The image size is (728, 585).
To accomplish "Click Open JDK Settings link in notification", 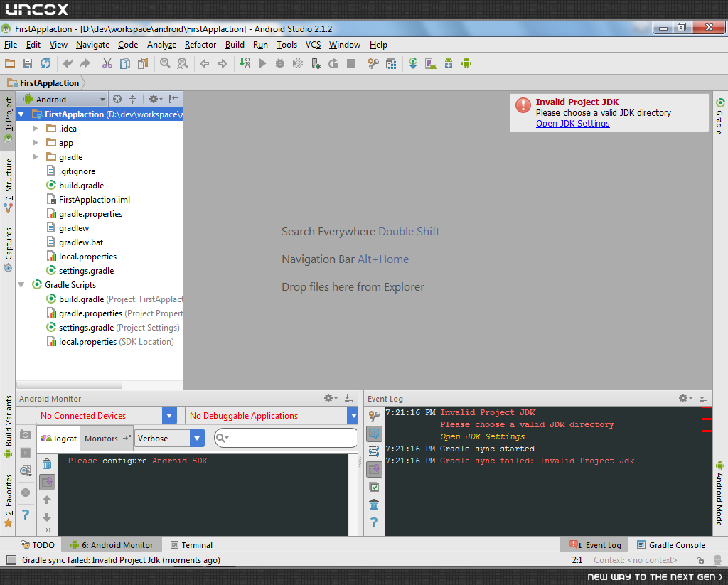I will click(573, 124).
